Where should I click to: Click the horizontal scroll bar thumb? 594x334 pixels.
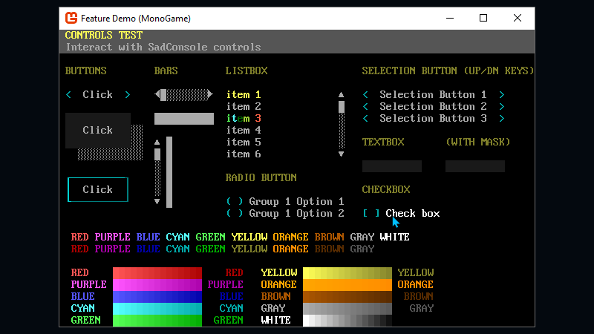[x=163, y=94]
